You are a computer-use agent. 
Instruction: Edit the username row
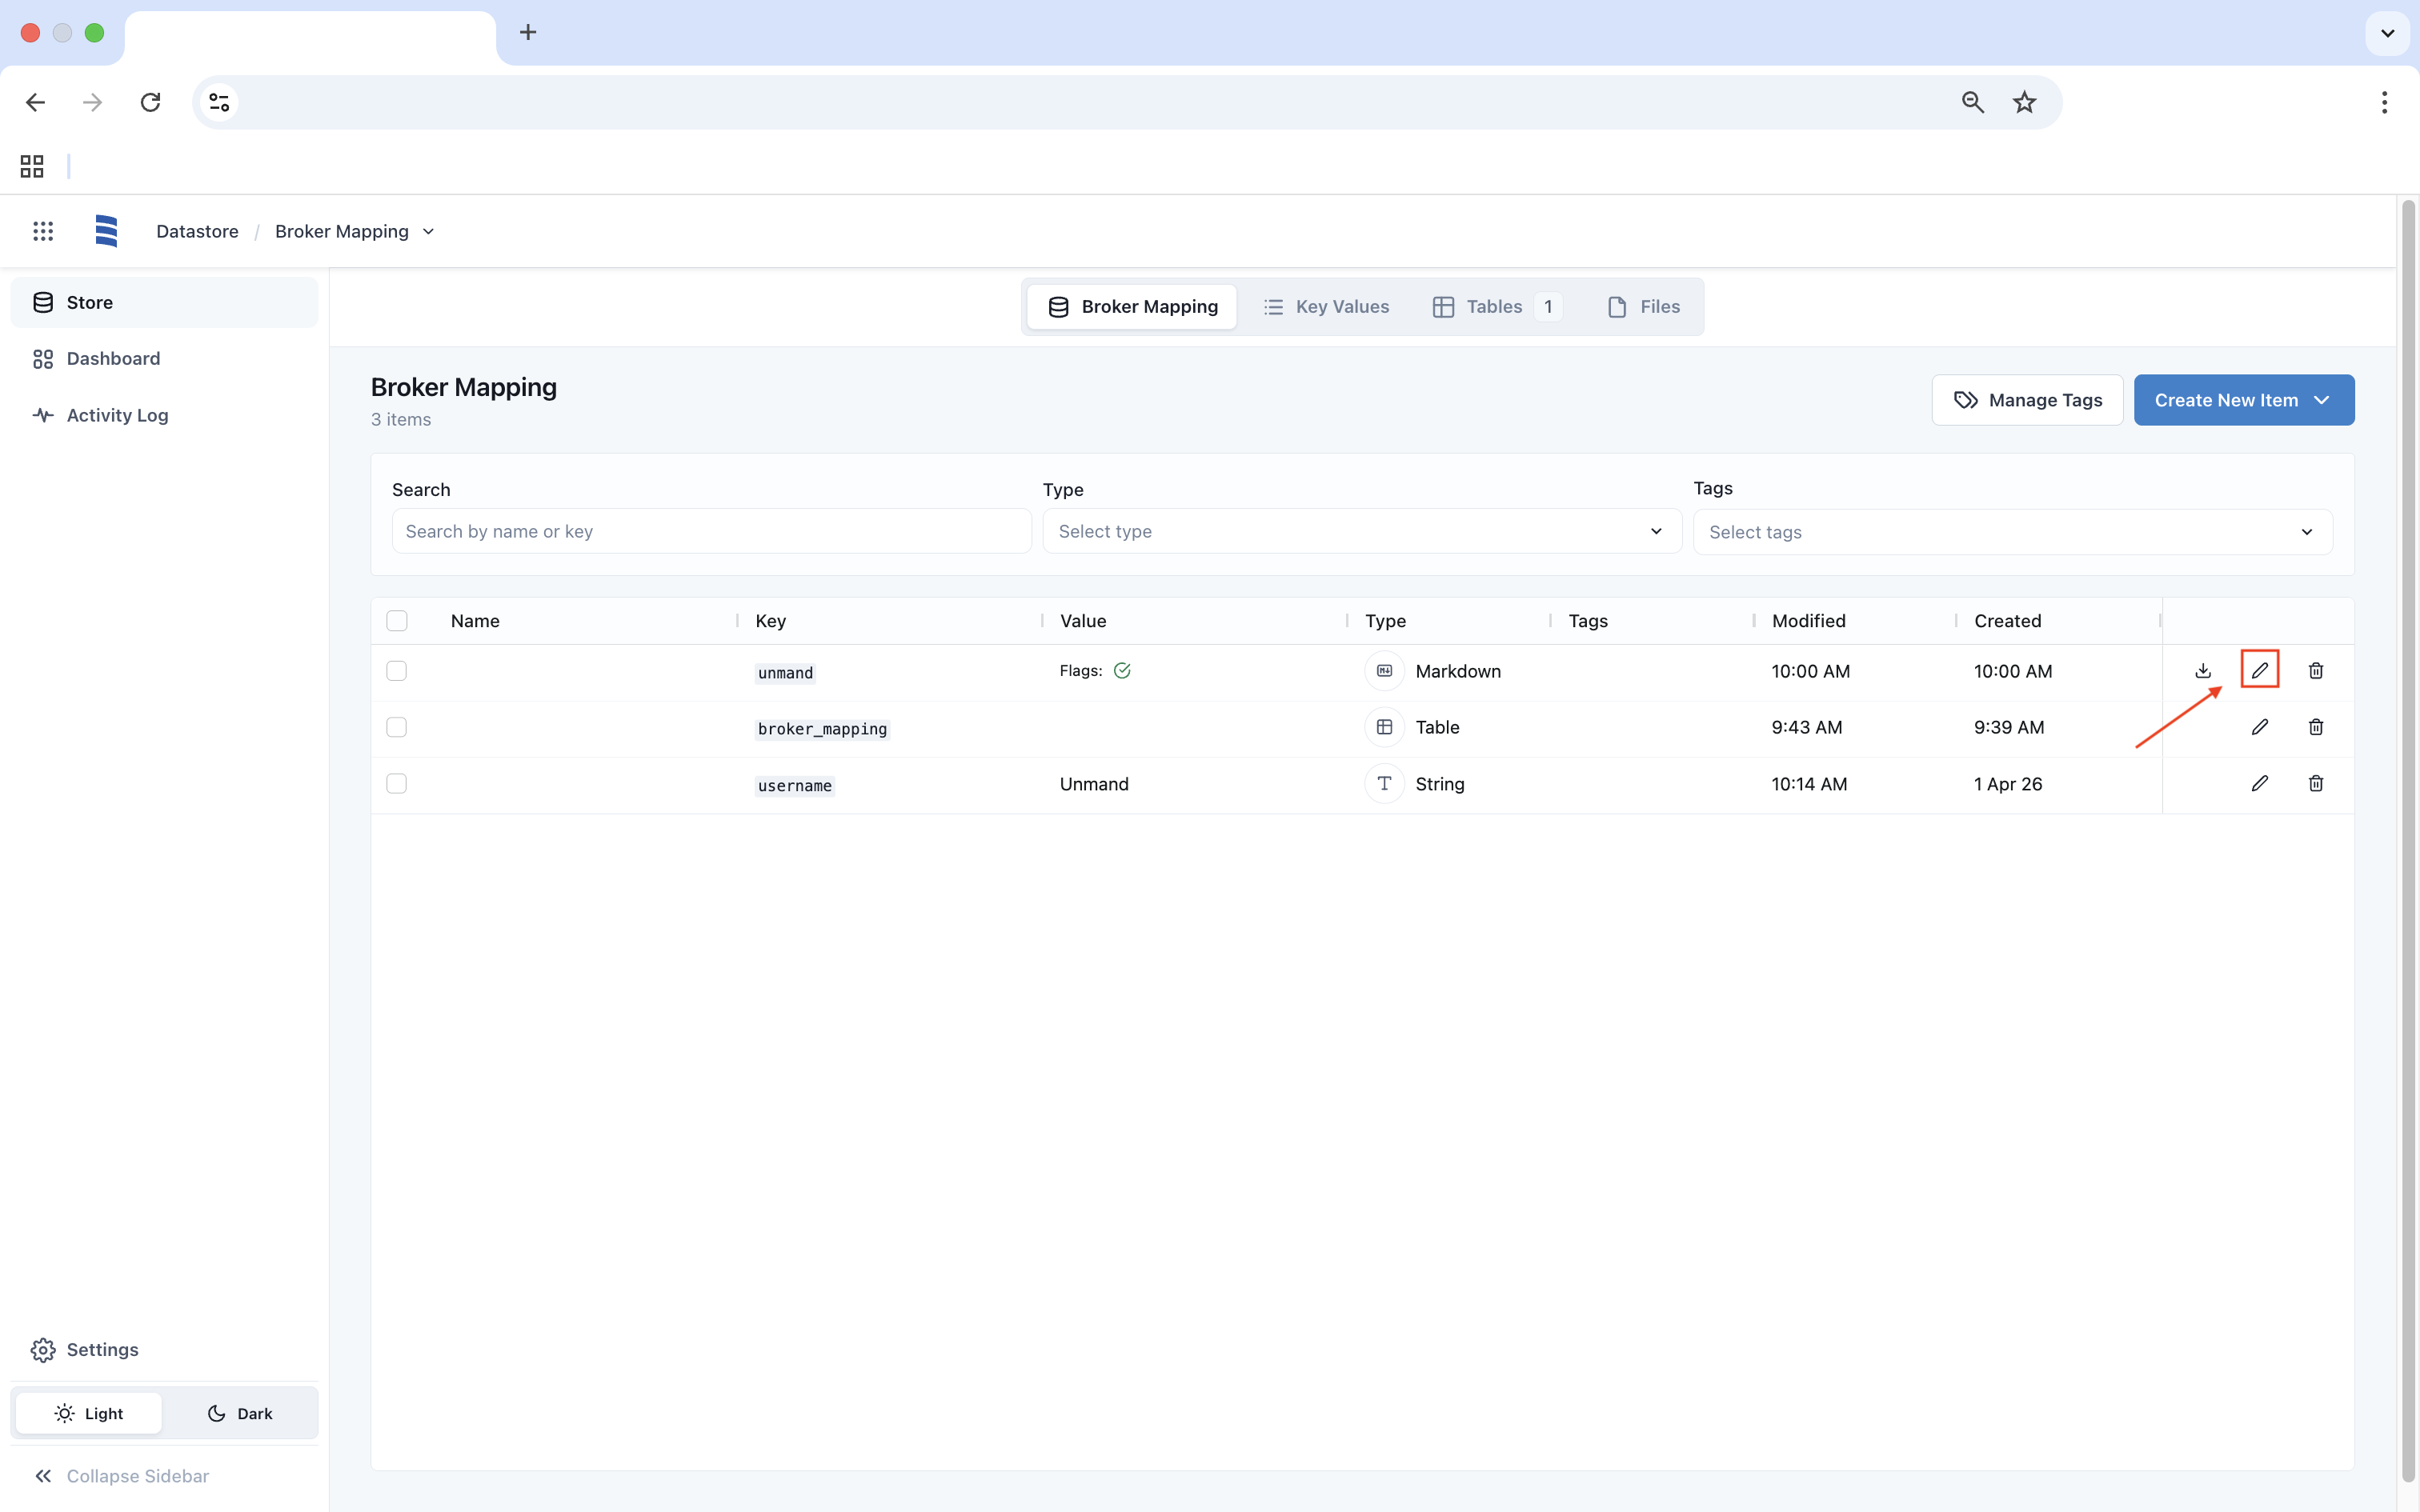click(x=2260, y=783)
